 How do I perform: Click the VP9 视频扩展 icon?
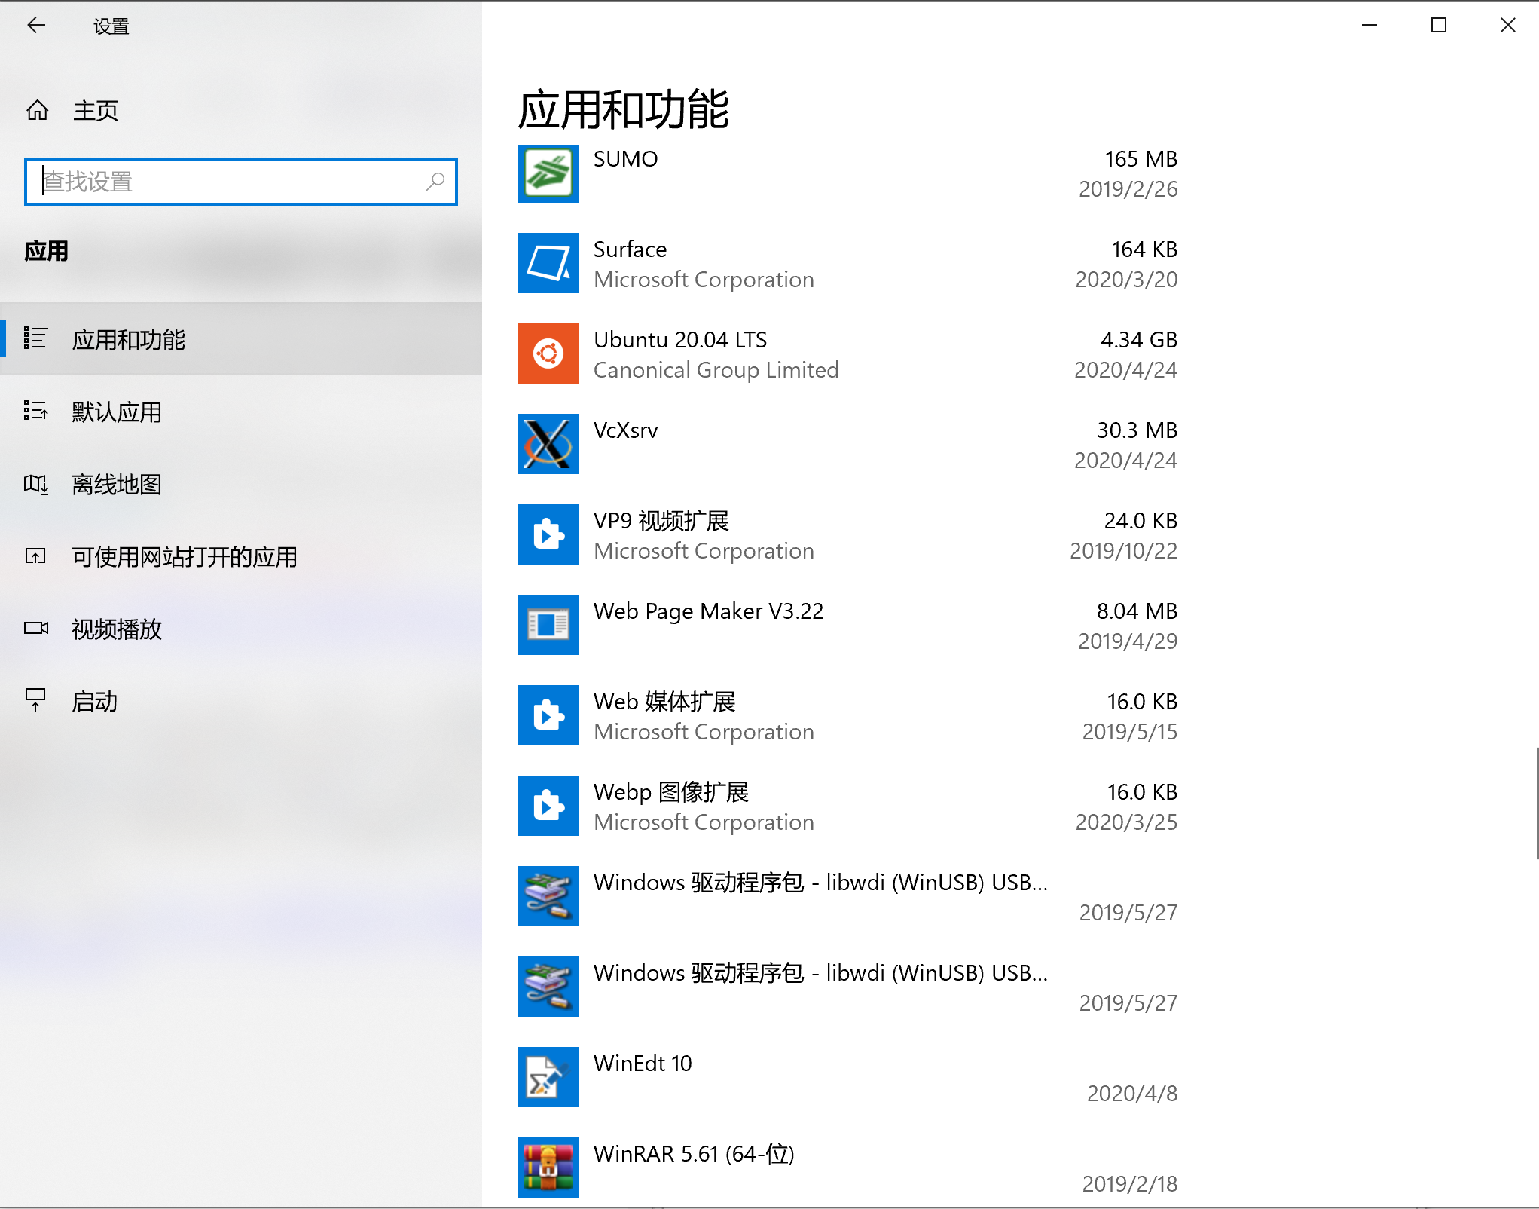[x=548, y=534]
